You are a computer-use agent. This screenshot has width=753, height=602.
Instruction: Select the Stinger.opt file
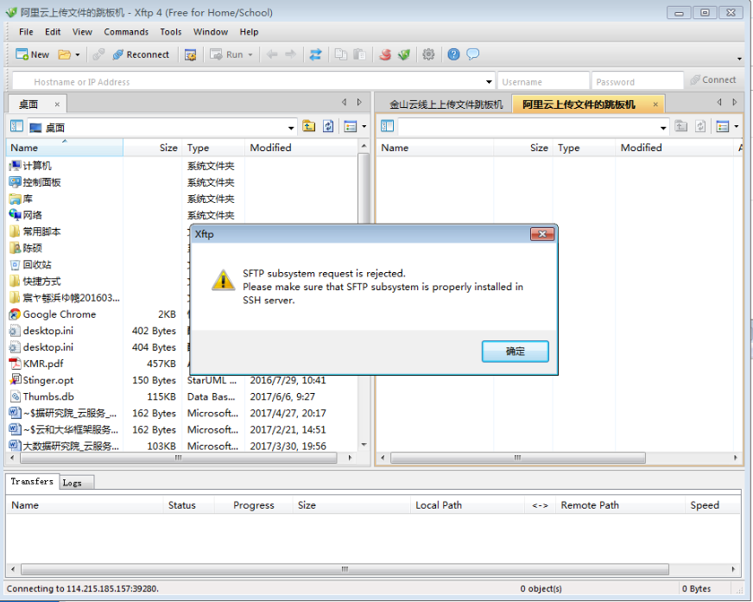point(41,380)
